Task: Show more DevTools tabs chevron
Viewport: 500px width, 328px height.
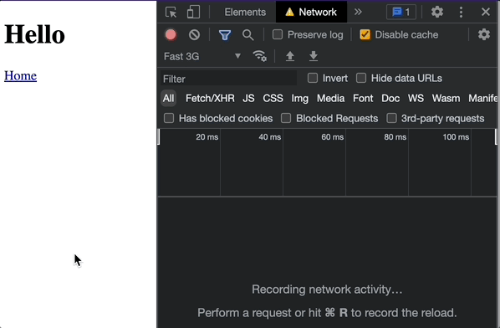Action: point(358,12)
